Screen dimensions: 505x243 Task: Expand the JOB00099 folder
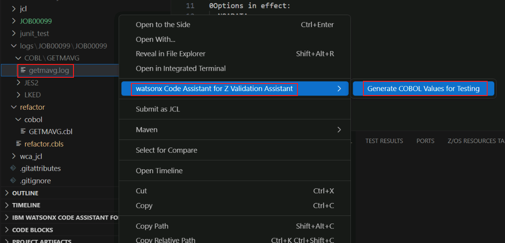(13, 21)
